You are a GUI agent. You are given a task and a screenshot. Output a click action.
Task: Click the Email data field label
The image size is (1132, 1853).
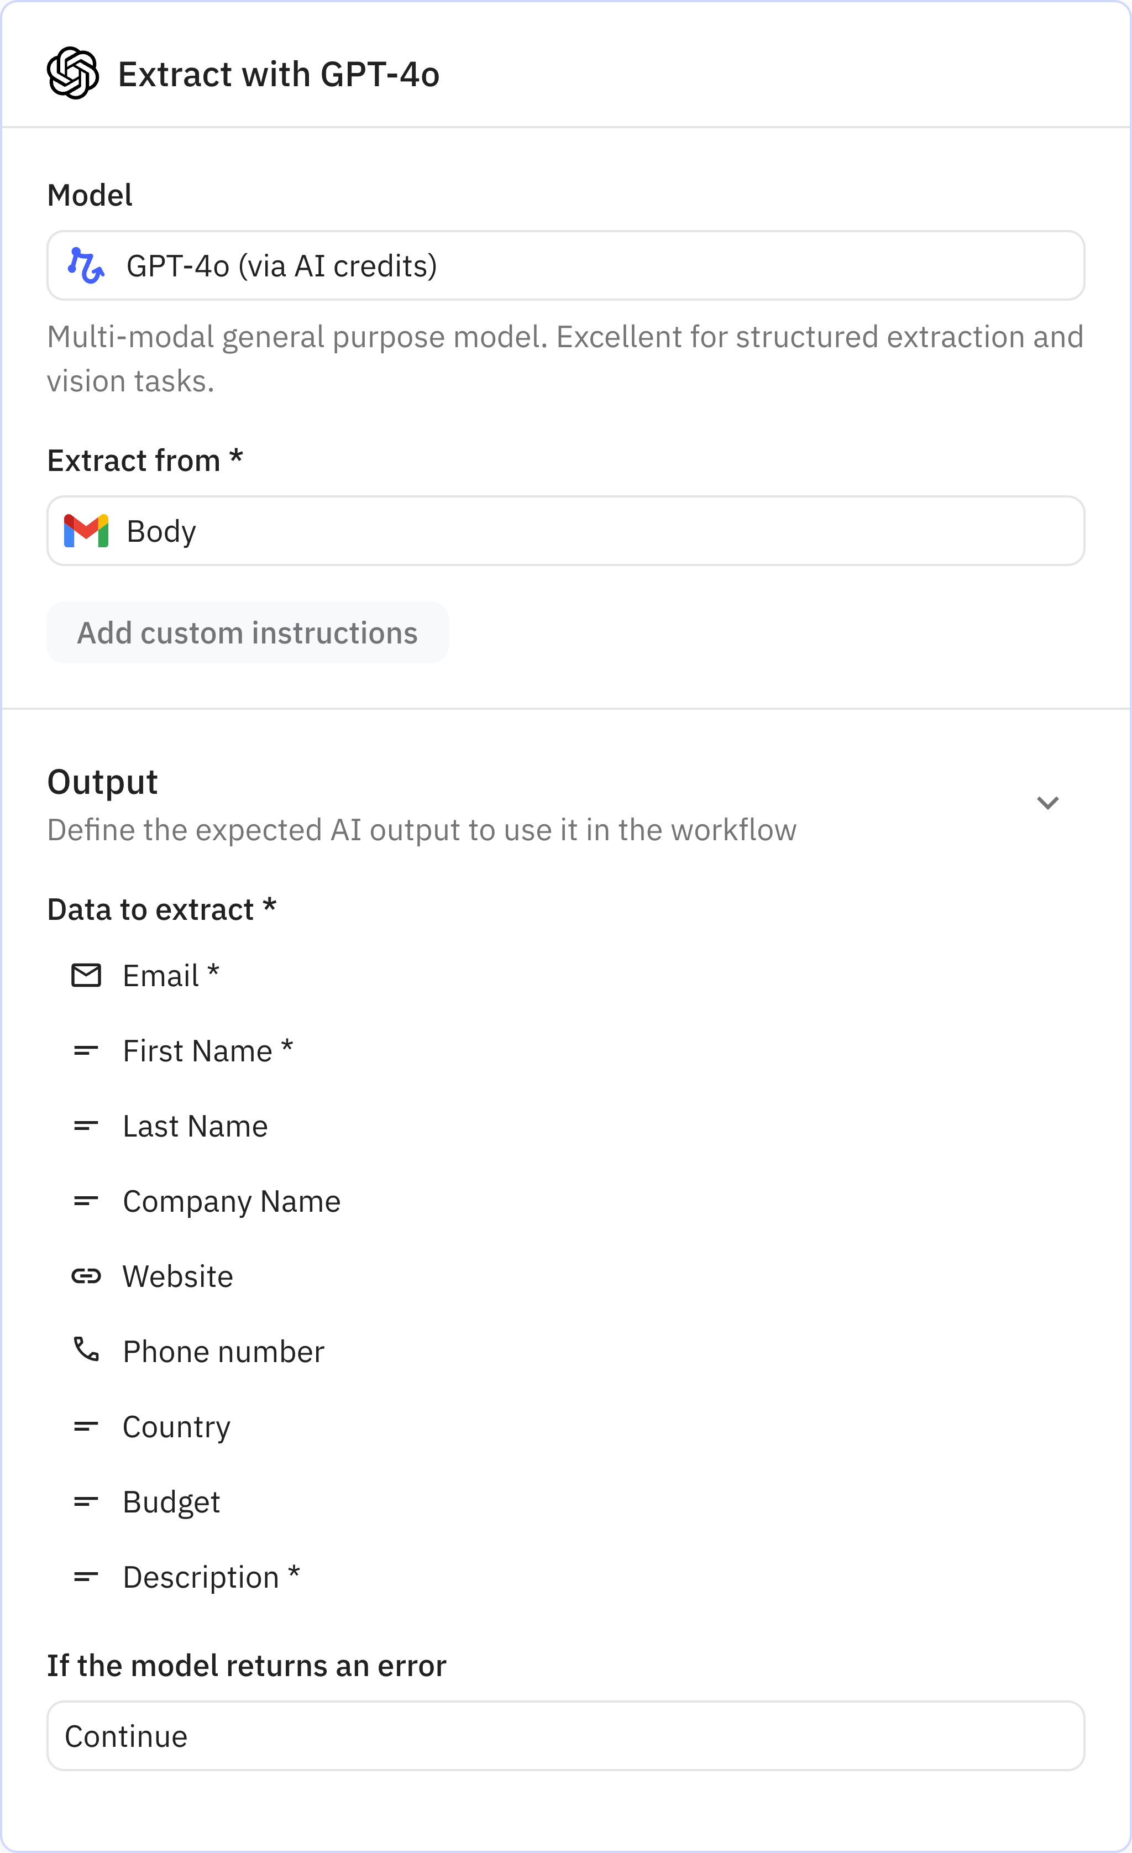(161, 975)
